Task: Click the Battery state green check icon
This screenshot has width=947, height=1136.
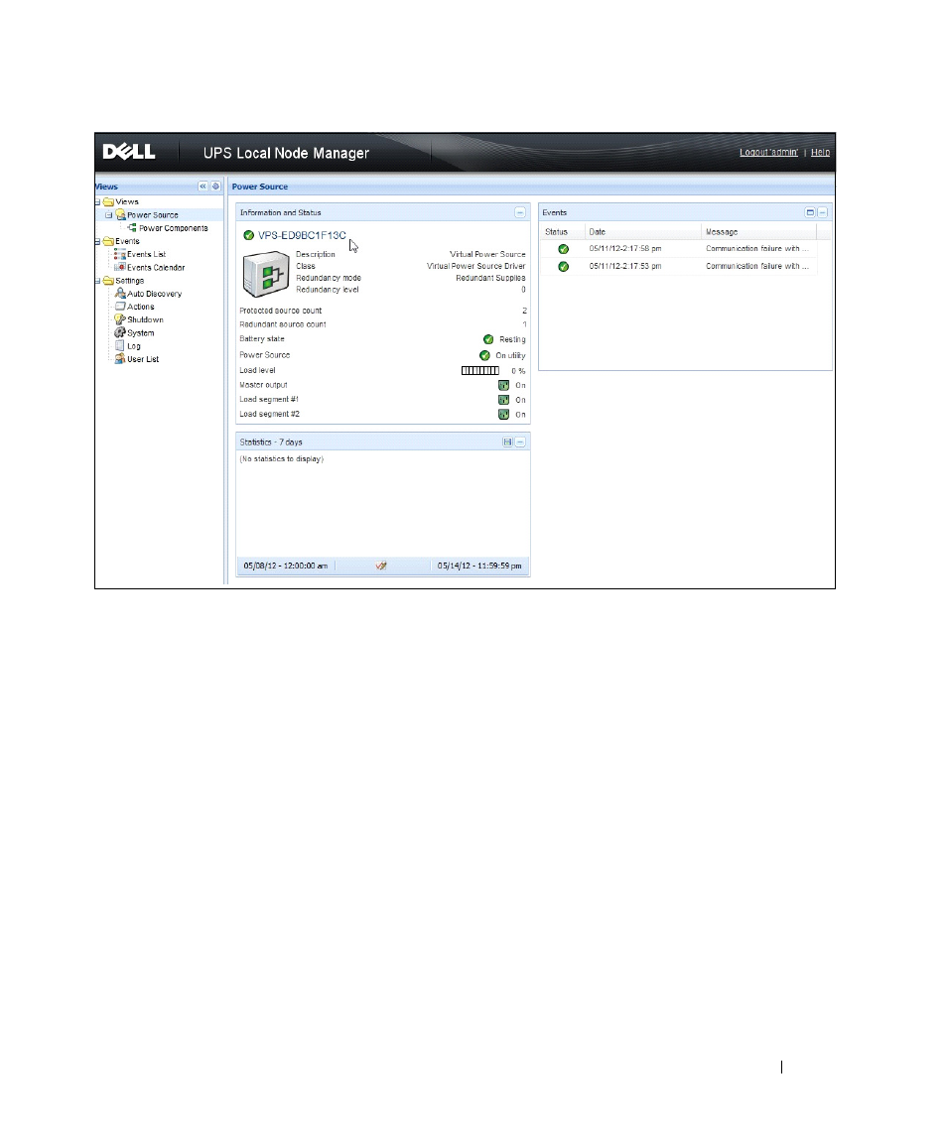Action: click(488, 339)
